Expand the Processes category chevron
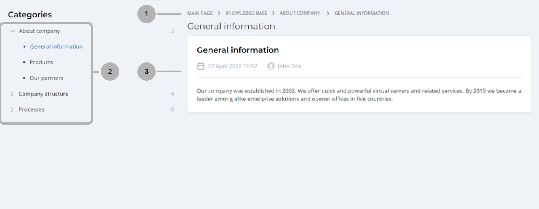Screen dimensions: 539x209 click(x=12, y=109)
